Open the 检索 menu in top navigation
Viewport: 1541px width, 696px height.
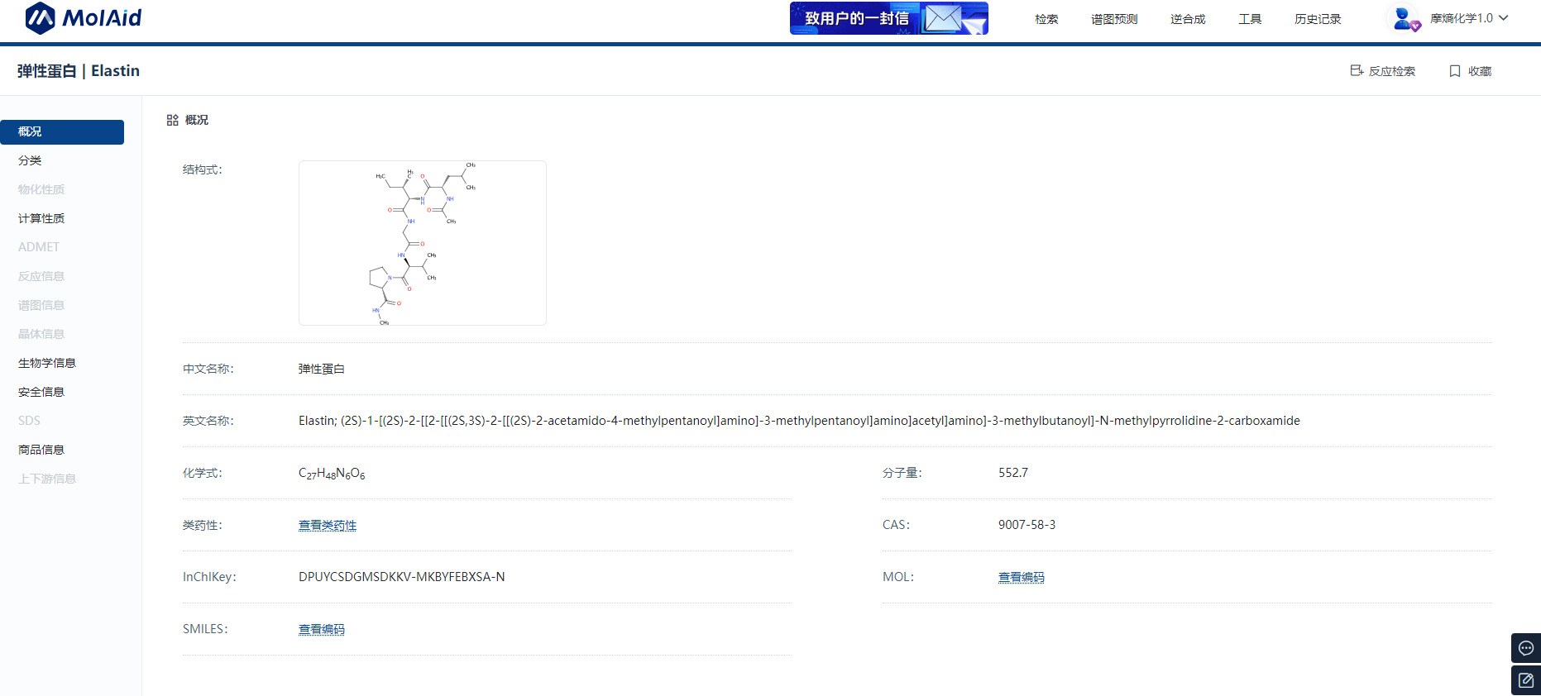[1046, 19]
